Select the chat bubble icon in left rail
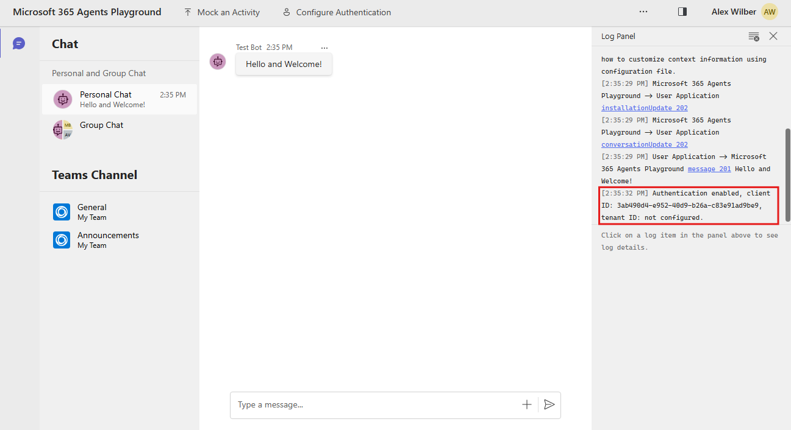Viewport: 791px width, 430px height. (x=18, y=43)
